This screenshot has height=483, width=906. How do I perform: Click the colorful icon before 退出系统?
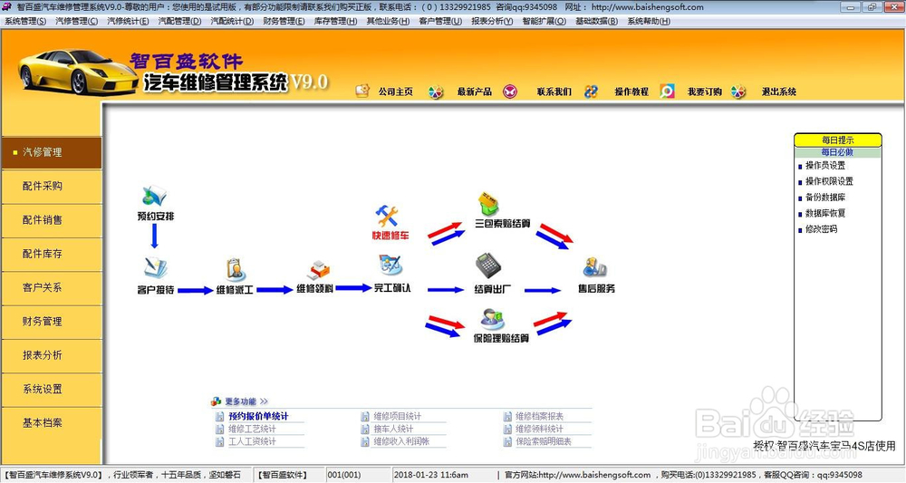pyautogui.click(x=738, y=92)
